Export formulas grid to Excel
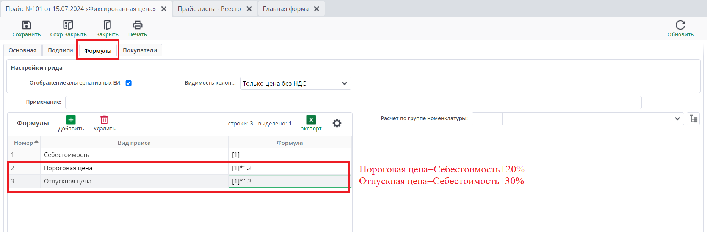The image size is (707, 232). [x=311, y=120]
